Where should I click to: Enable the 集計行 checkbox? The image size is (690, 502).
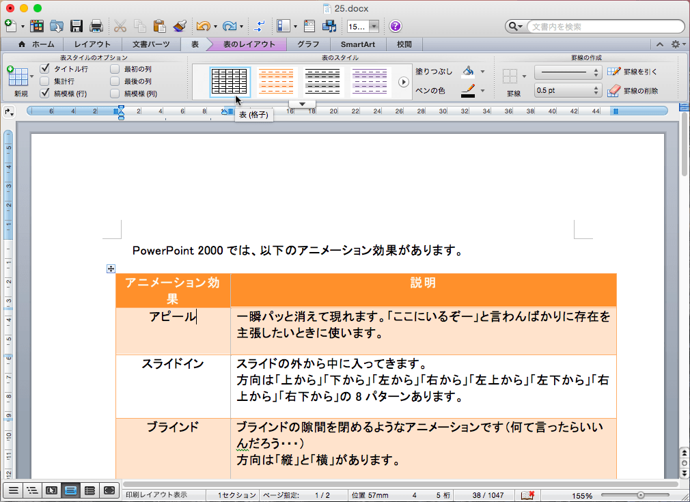44,81
